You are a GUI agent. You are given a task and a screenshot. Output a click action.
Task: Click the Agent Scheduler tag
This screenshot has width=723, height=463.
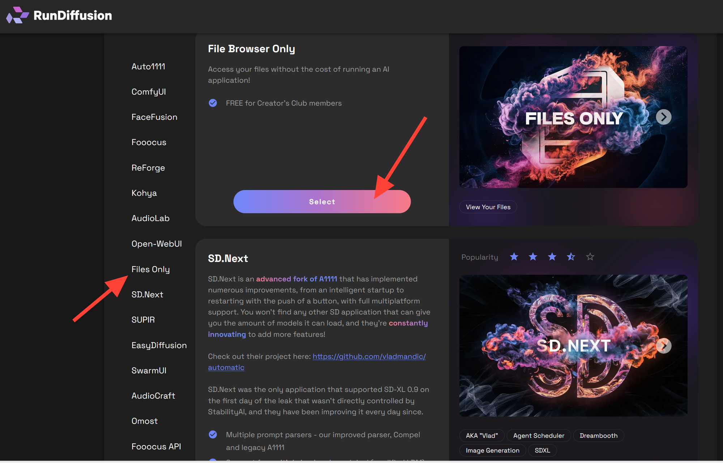(x=538, y=436)
